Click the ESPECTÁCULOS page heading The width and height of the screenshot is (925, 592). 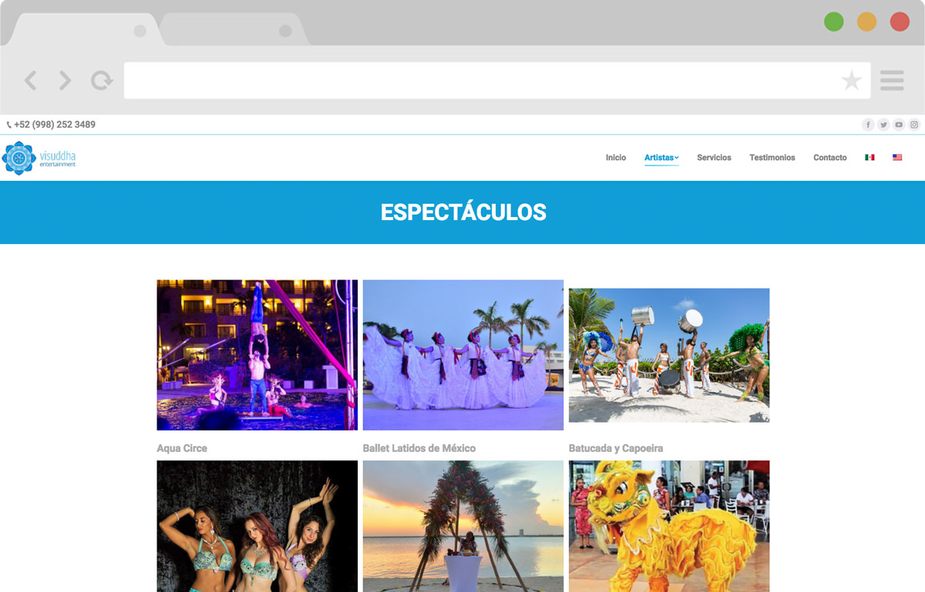coord(463,212)
